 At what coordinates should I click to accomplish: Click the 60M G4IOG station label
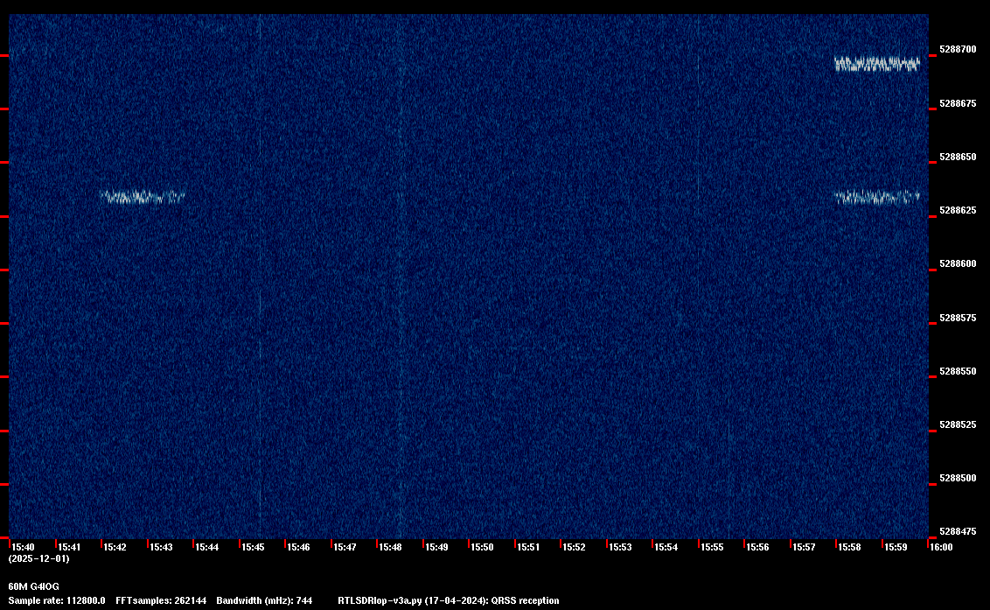point(33,586)
